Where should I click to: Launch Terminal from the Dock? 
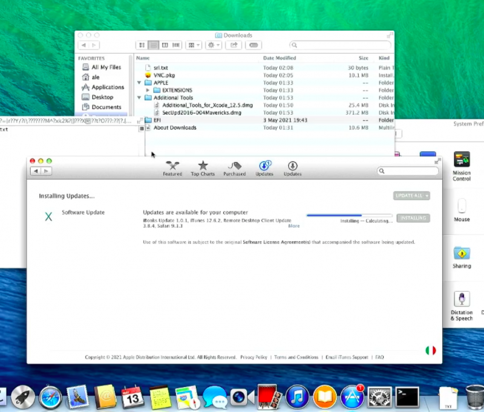click(x=407, y=397)
